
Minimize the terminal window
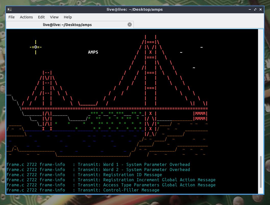(x=250, y=9)
